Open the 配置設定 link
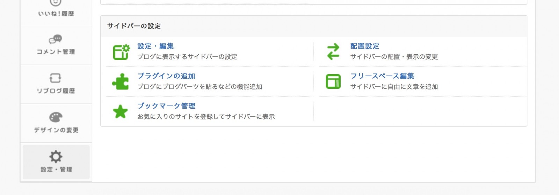Screen dimensions: 559x195 [x=365, y=46]
